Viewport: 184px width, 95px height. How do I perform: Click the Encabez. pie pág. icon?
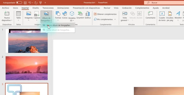click(170, 14)
